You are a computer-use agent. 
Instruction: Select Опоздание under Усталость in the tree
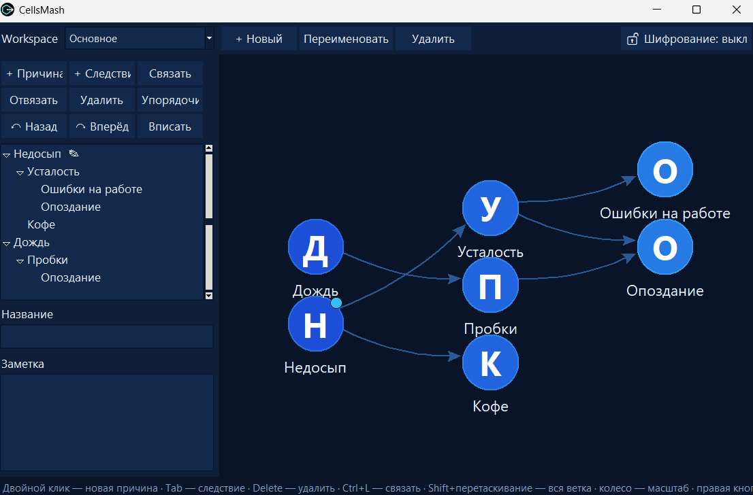point(71,207)
